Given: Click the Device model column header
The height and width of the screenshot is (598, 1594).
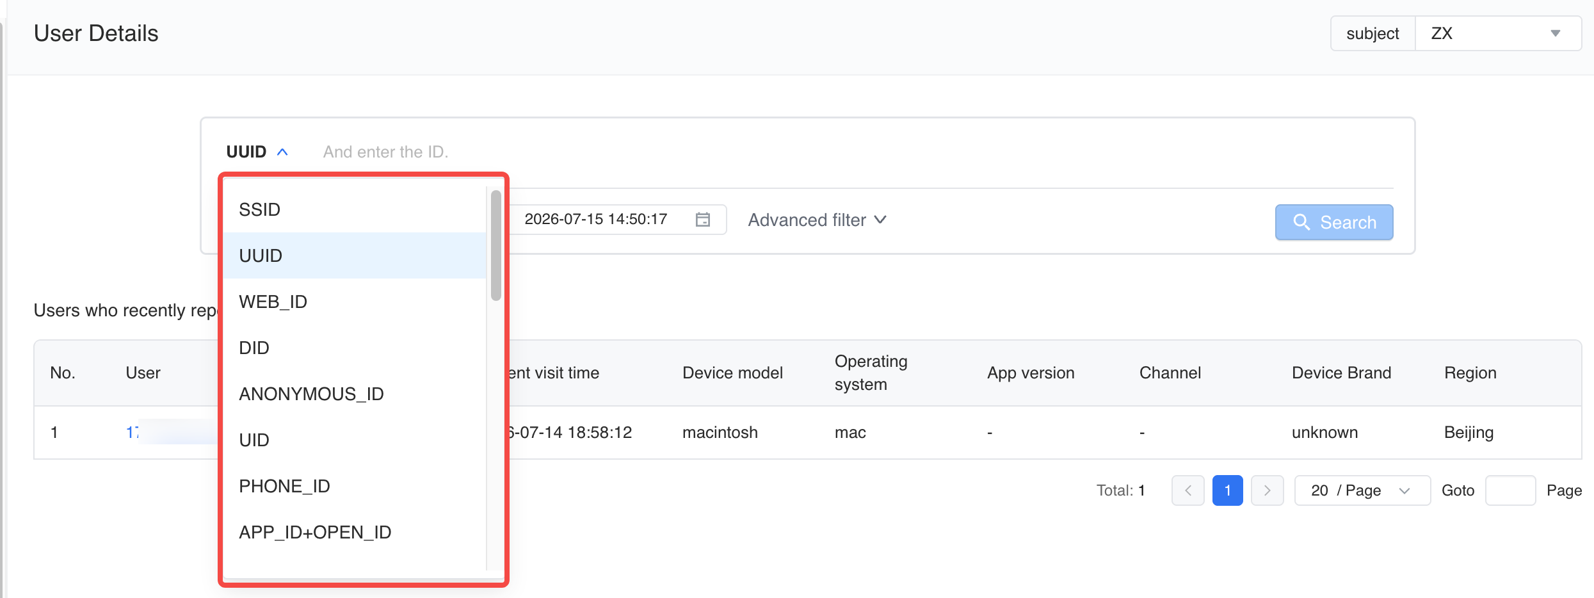Looking at the screenshot, I should [732, 373].
